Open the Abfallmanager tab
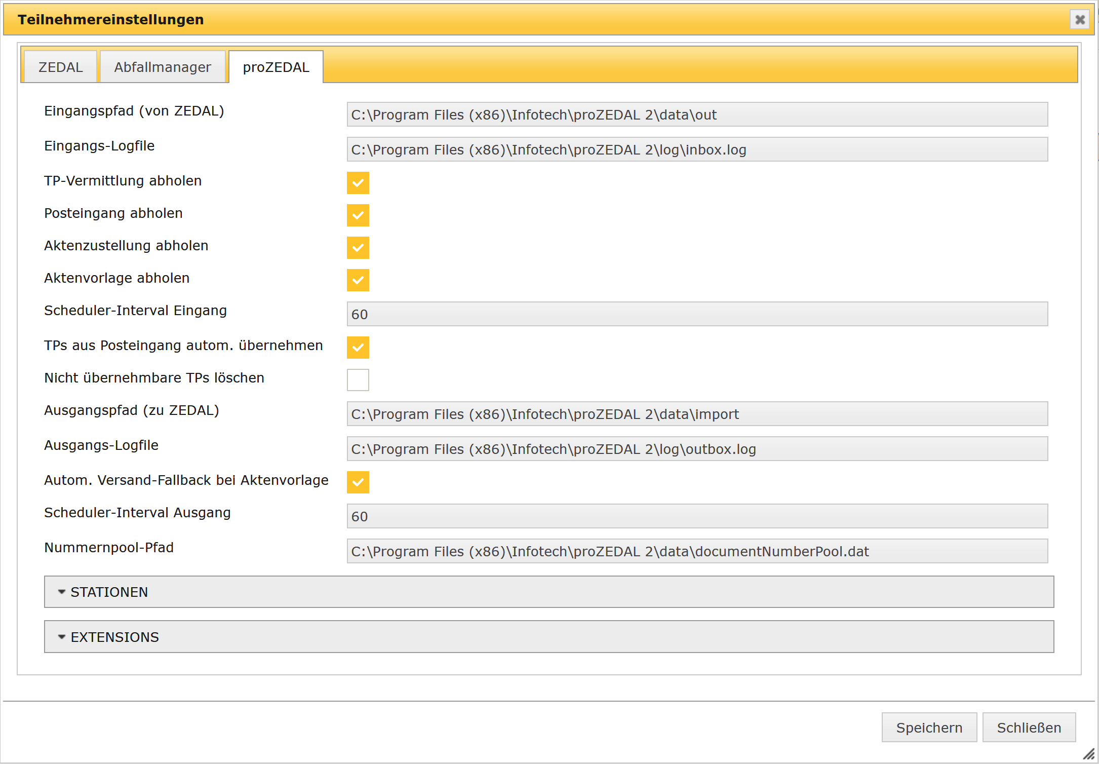 (x=163, y=67)
